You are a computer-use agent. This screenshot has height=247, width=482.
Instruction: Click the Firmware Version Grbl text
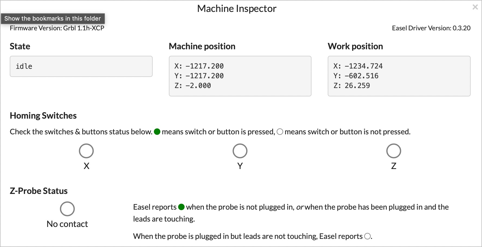coord(57,28)
